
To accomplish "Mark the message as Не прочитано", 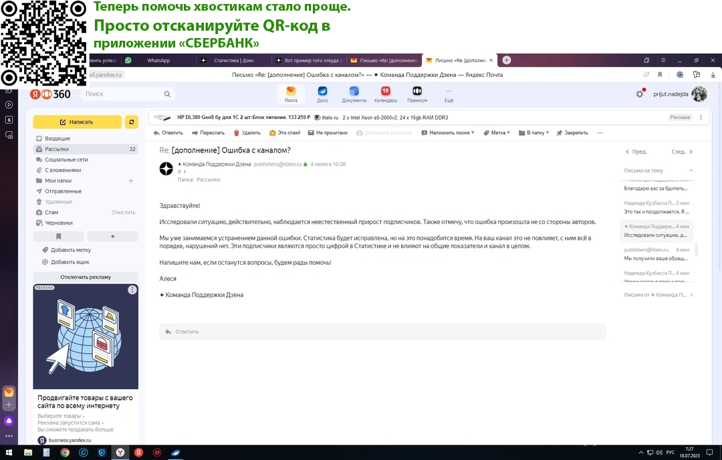I will [328, 132].
